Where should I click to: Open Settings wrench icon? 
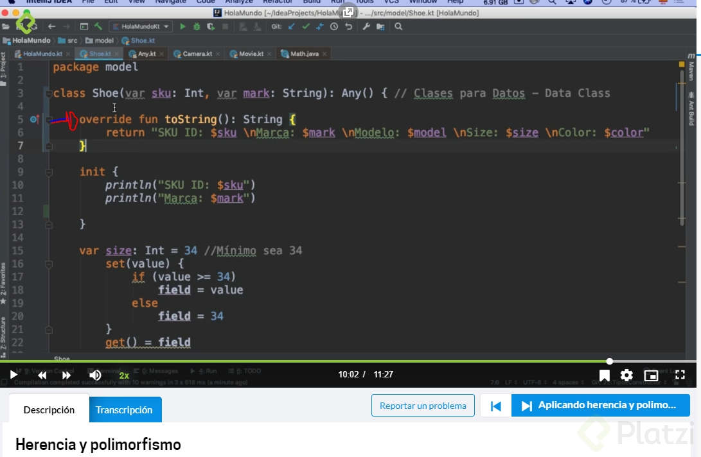click(x=366, y=27)
